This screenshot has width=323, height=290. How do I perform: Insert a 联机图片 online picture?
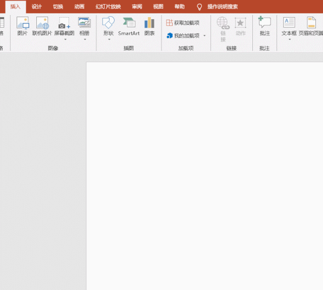tap(42, 26)
